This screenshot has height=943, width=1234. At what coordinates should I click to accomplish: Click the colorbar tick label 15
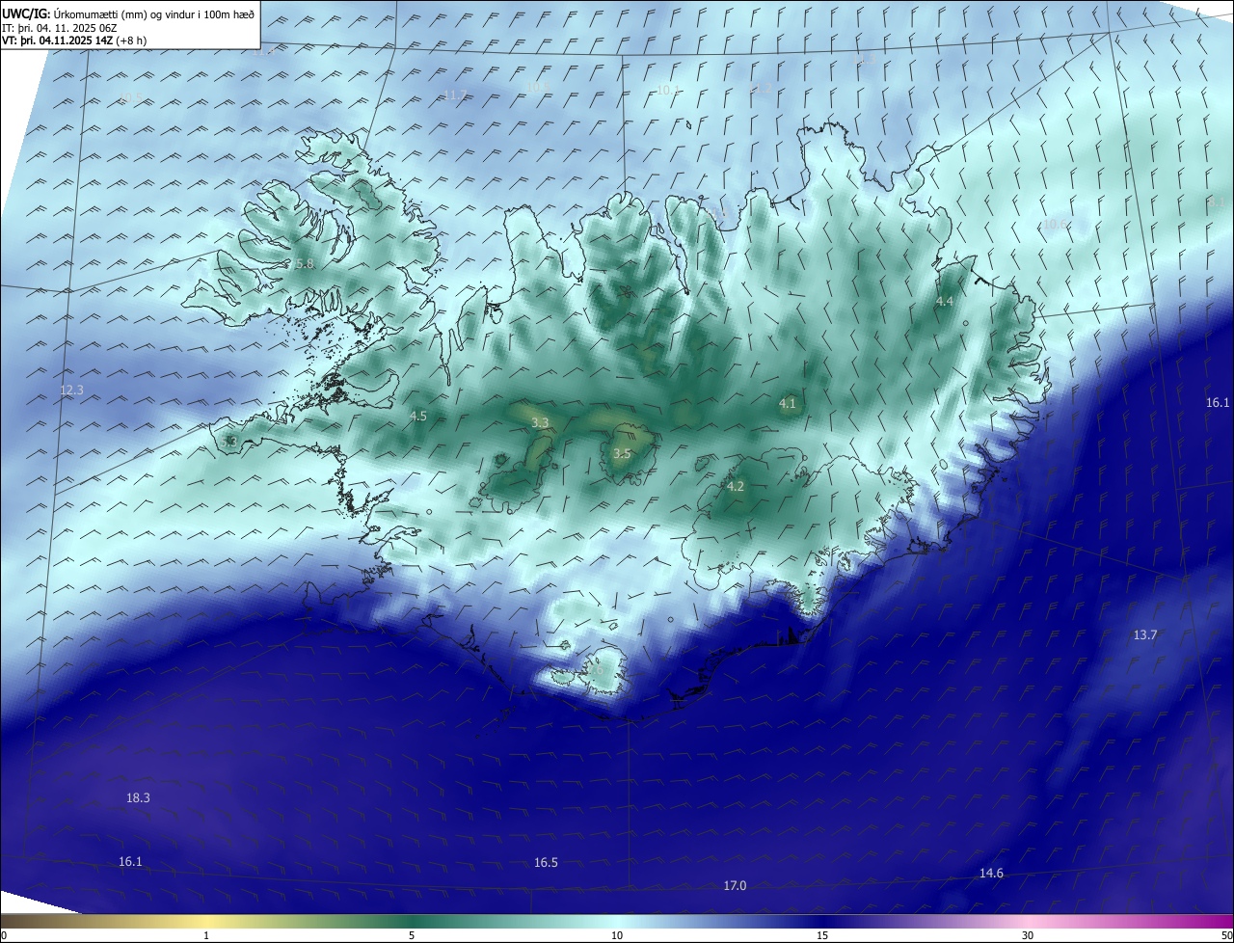point(822,935)
